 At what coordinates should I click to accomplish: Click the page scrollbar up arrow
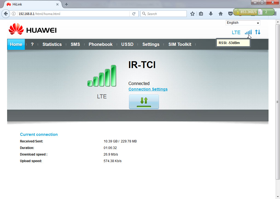pyautogui.click(x=278, y=22)
